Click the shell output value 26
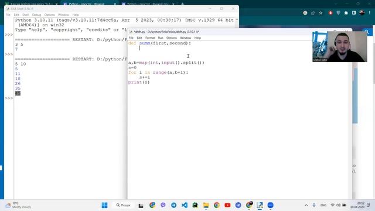375x211 pixels. 18,83
